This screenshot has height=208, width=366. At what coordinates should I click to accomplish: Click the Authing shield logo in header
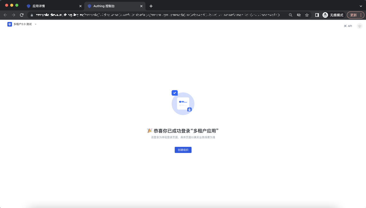pyautogui.click(x=10, y=24)
